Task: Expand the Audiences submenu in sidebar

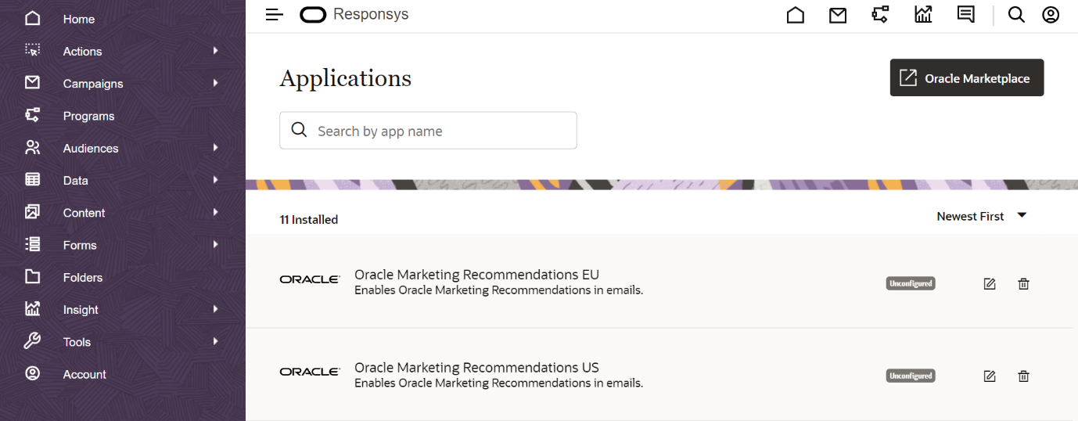Action: (215, 148)
